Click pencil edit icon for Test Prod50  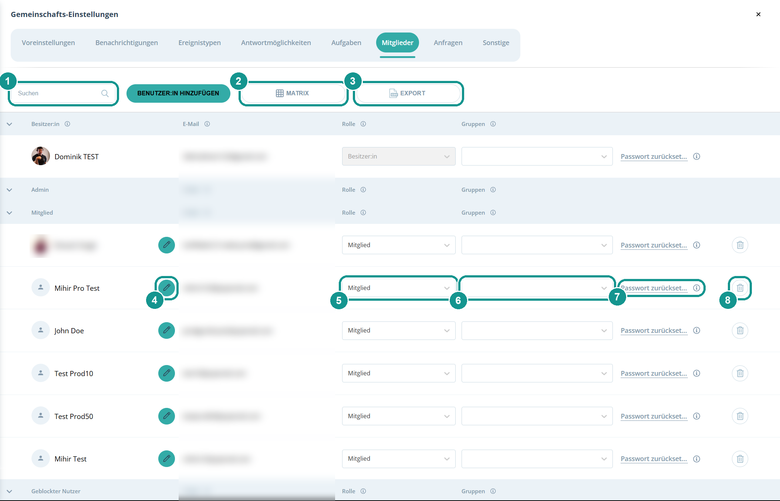(166, 416)
